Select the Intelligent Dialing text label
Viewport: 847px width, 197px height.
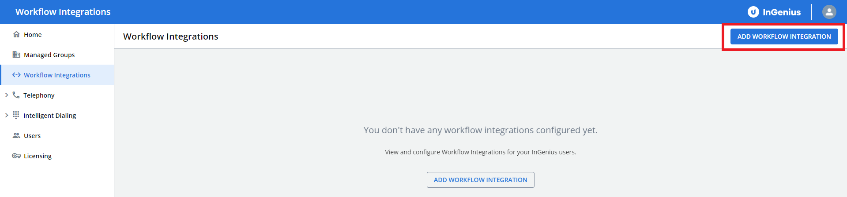tap(49, 116)
